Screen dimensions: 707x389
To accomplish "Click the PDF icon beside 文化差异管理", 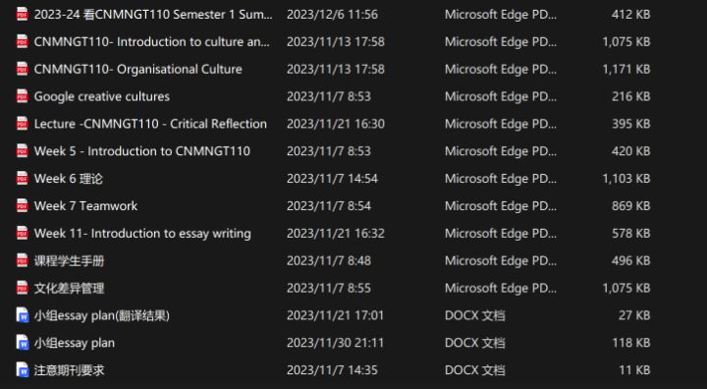I will click(22, 288).
